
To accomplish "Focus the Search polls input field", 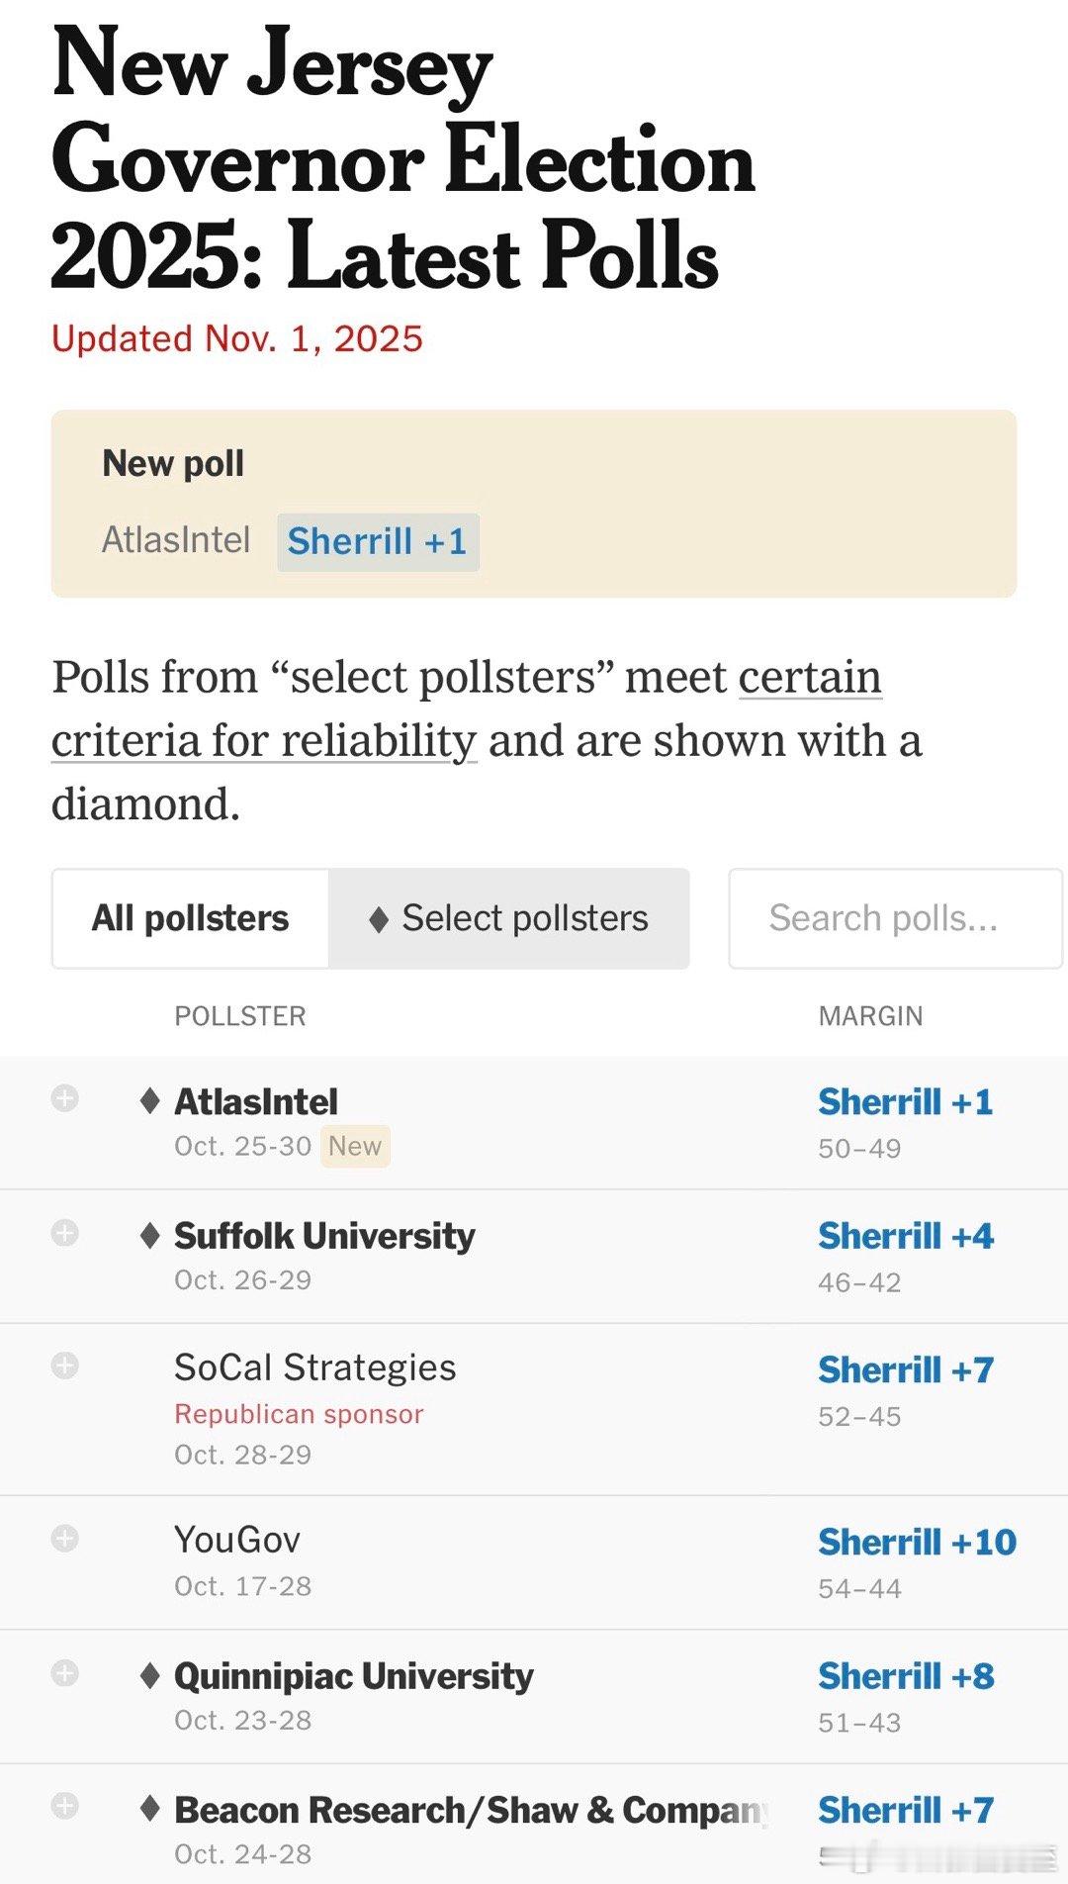I will [894, 918].
